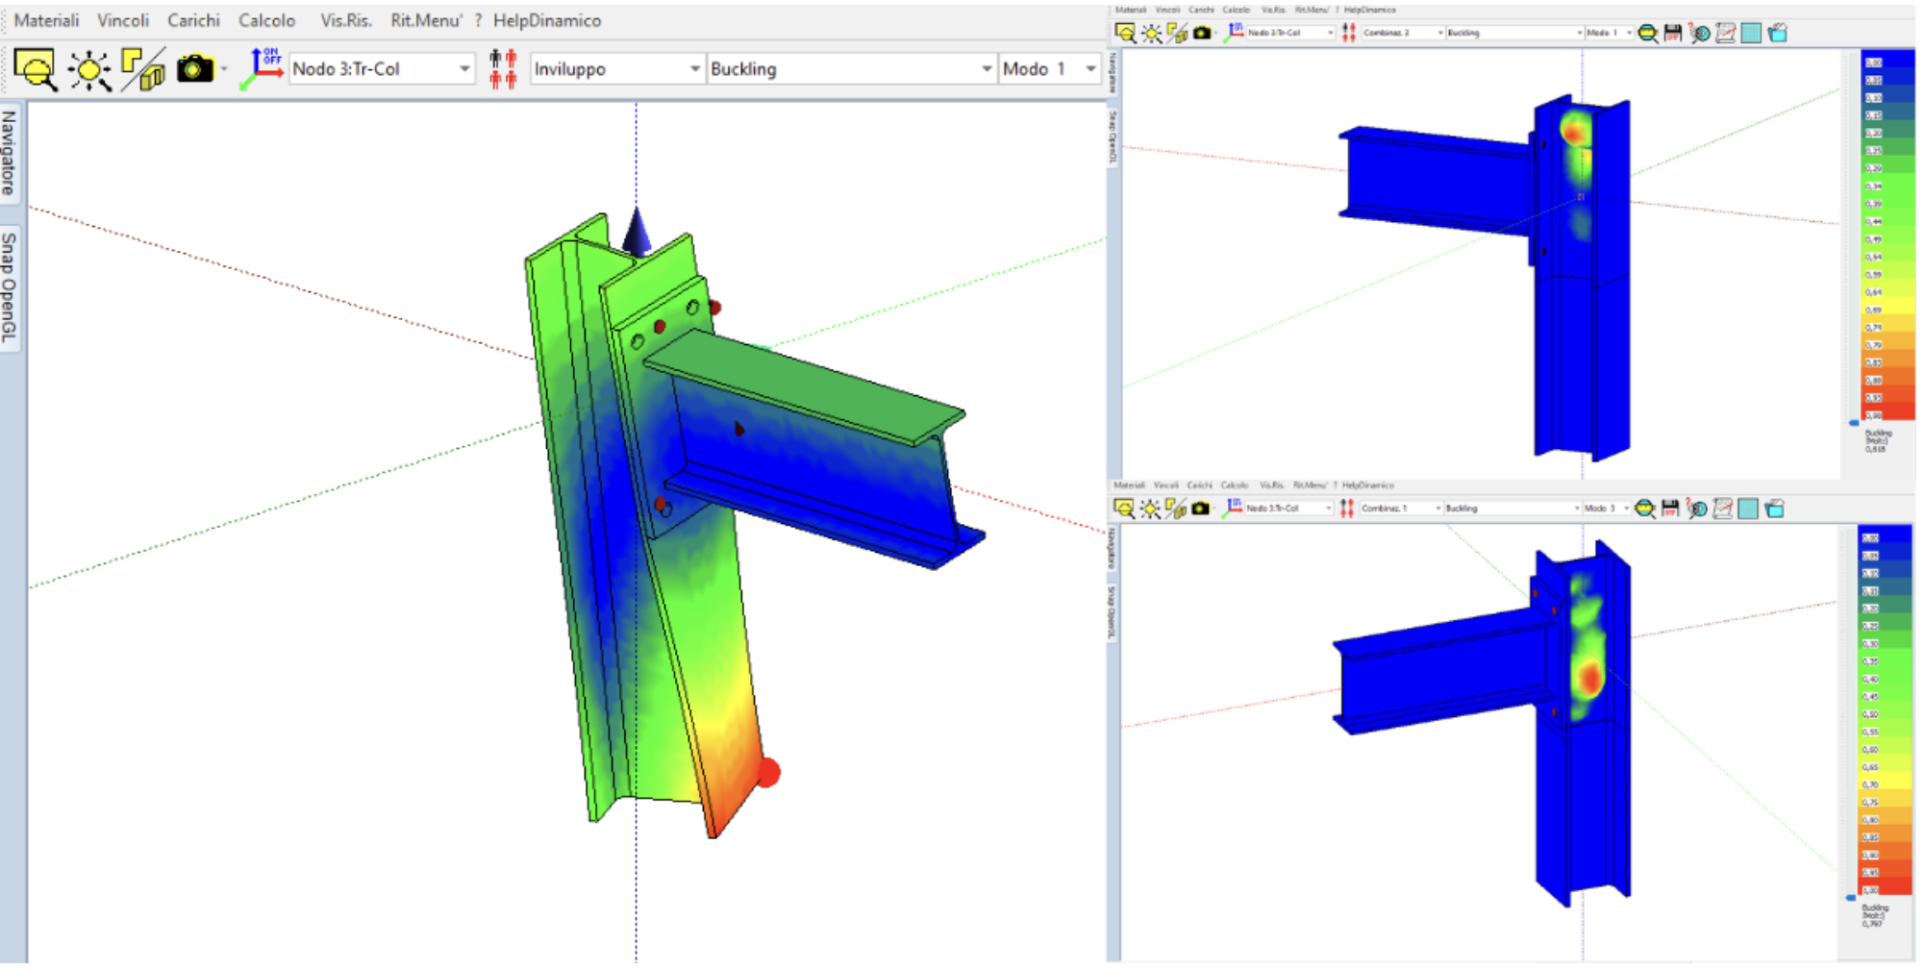Click the red and black people combinations icon
The image size is (1925, 969).
point(503,69)
